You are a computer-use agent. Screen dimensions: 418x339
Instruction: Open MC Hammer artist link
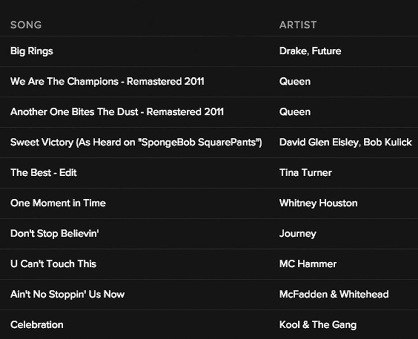click(x=308, y=264)
